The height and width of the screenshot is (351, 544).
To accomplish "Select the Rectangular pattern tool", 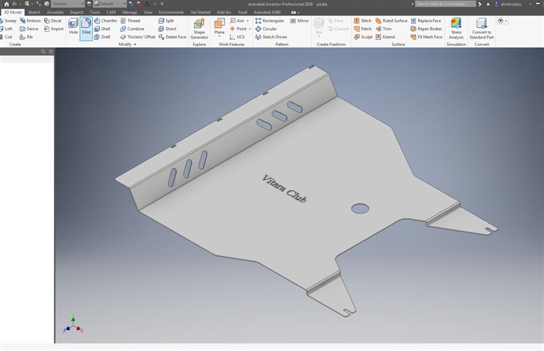I will coord(270,21).
